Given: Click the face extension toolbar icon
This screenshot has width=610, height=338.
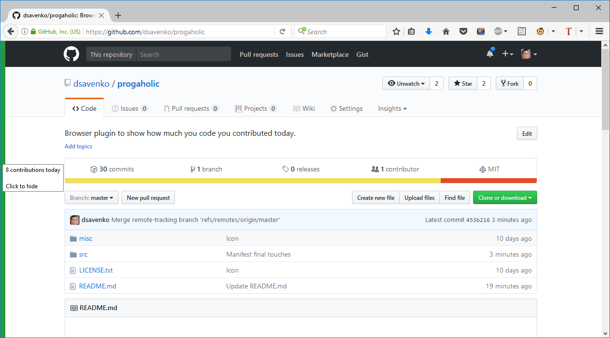Looking at the screenshot, I should pyautogui.click(x=541, y=32).
